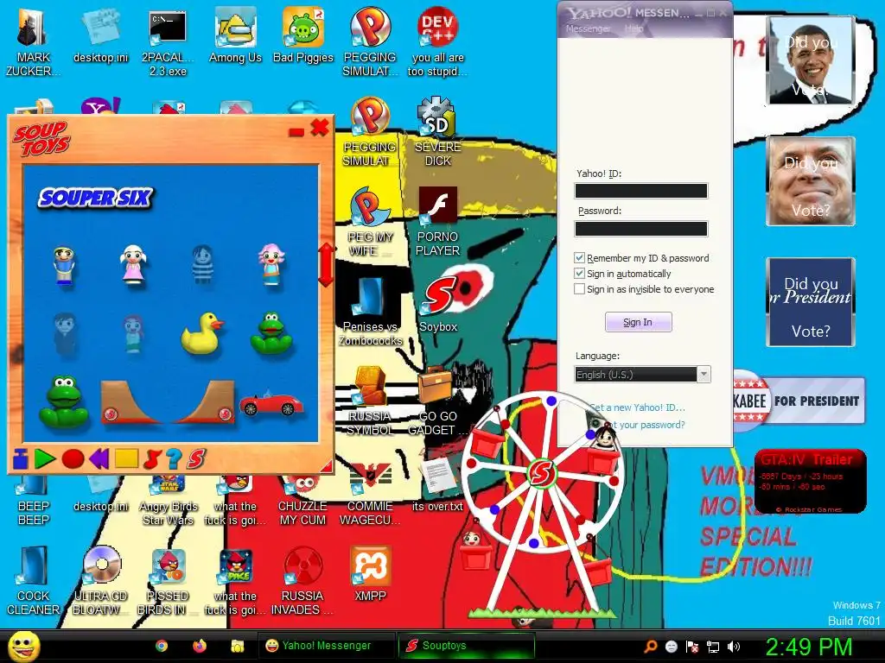
Task: Click the volume speaker tray icon
Action: pyautogui.click(x=733, y=647)
